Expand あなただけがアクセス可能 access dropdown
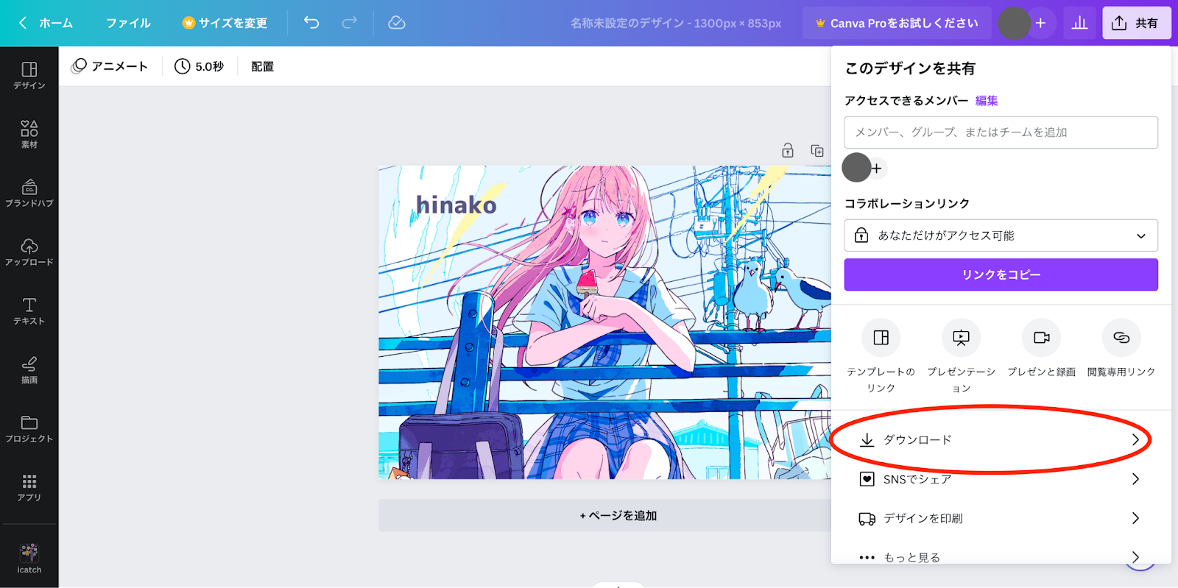Viewport: 1178px width, 588px height. 1001,235
